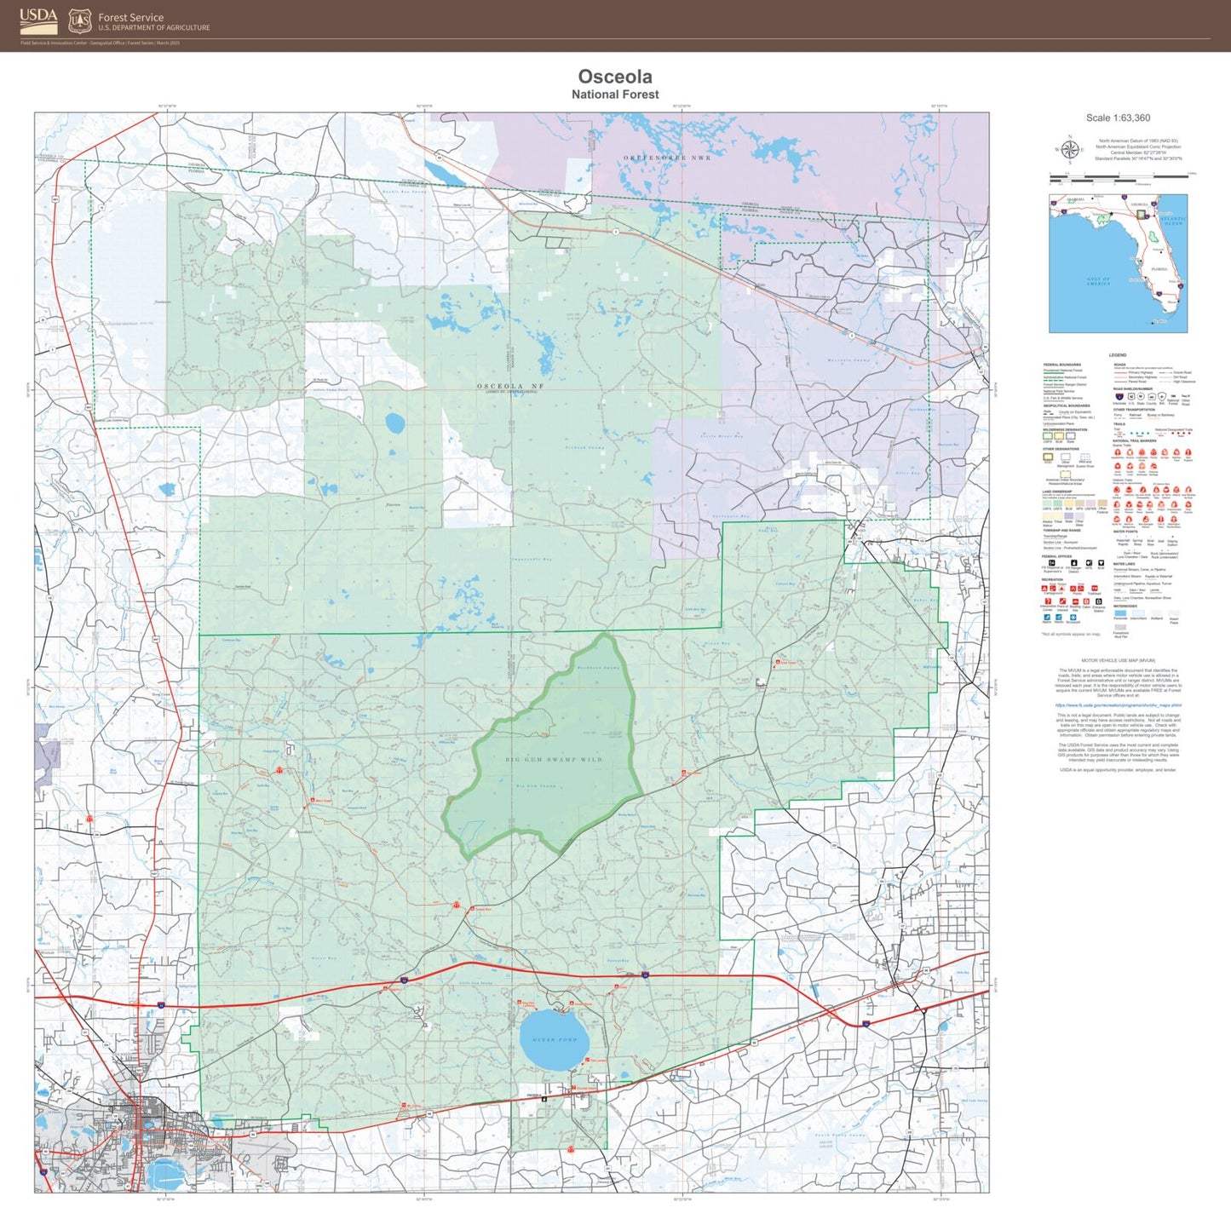Click the Trailhead legend icon
This screenshot has height=1219, width=1231.
[x=1094, y=589]
